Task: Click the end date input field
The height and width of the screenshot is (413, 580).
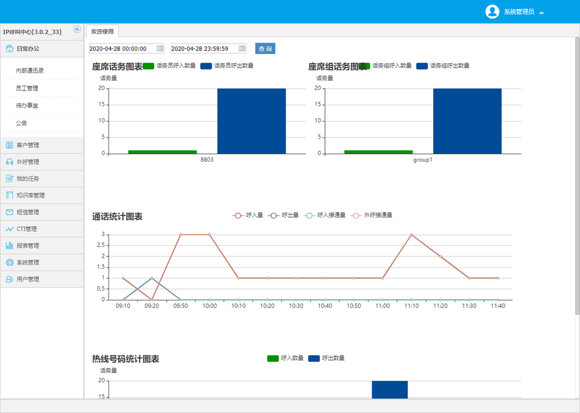Action: click(204, 49)
